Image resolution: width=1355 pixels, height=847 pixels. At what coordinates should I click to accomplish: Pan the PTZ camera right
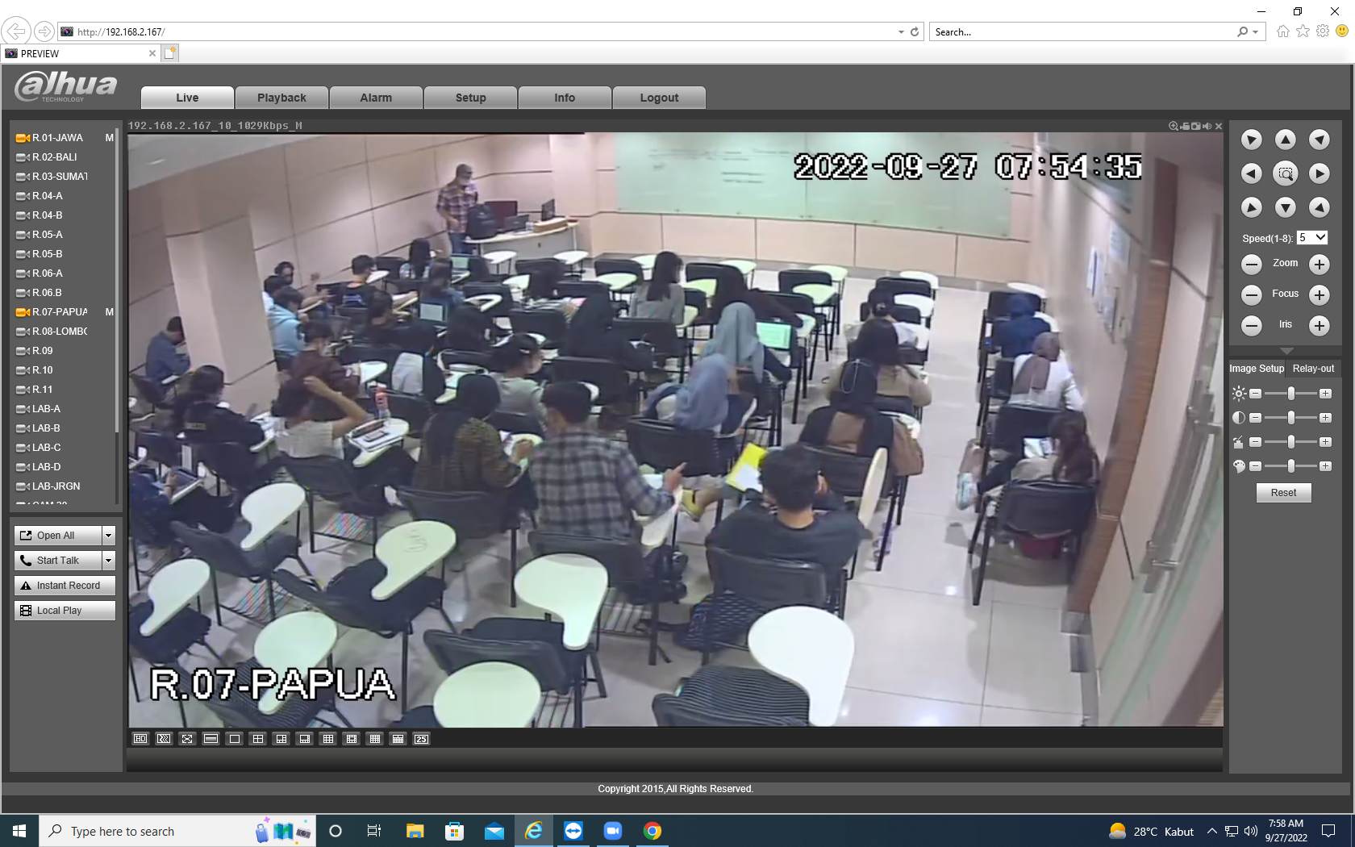click(1320, 173)
